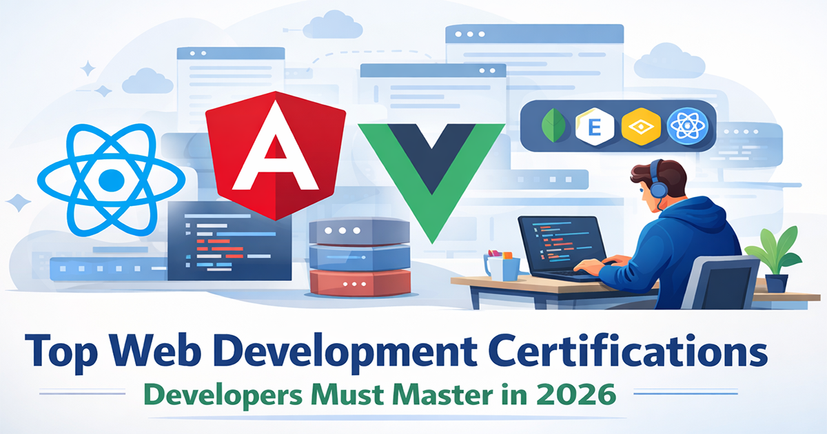Select the gray top server layer

(x=350, y=232)
